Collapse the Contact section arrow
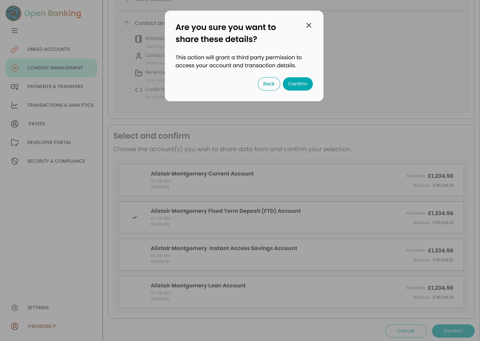Image resolution: width=480 pixels, height=341 pixels. point(127,23)
